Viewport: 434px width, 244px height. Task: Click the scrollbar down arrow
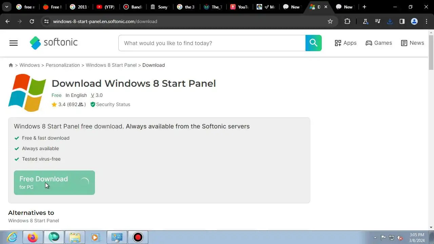[x=431, y=227]
